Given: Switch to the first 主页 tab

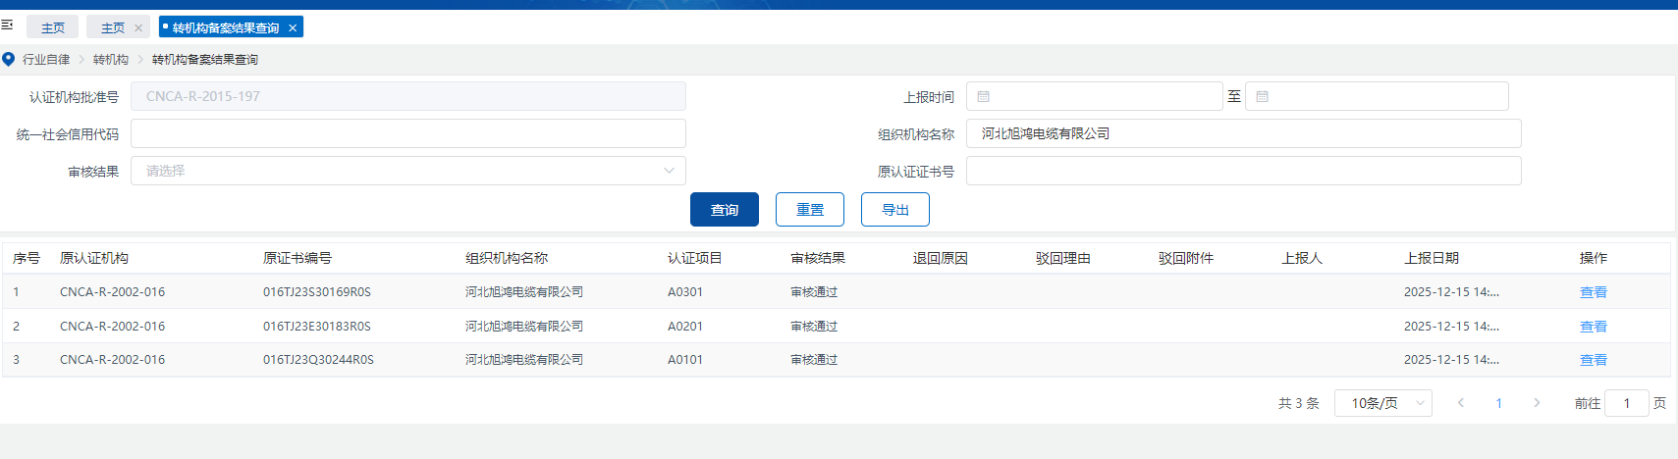Looking at the screenshot, I should click(53, 27).
